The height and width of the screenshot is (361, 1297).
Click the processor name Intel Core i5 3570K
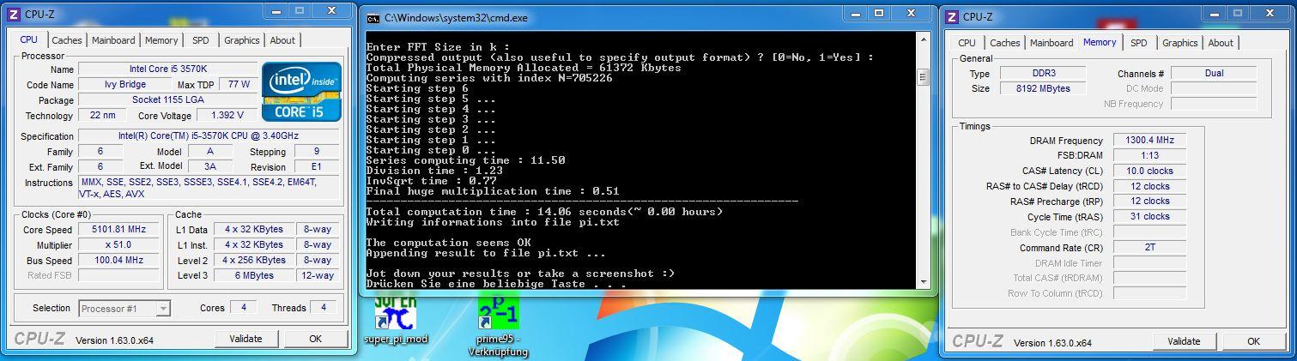pyautogui.click(x=167, y=69)
